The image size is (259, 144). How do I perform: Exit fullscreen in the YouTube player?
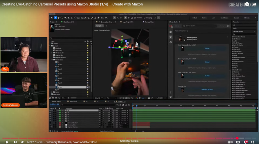tap(253, 142)
